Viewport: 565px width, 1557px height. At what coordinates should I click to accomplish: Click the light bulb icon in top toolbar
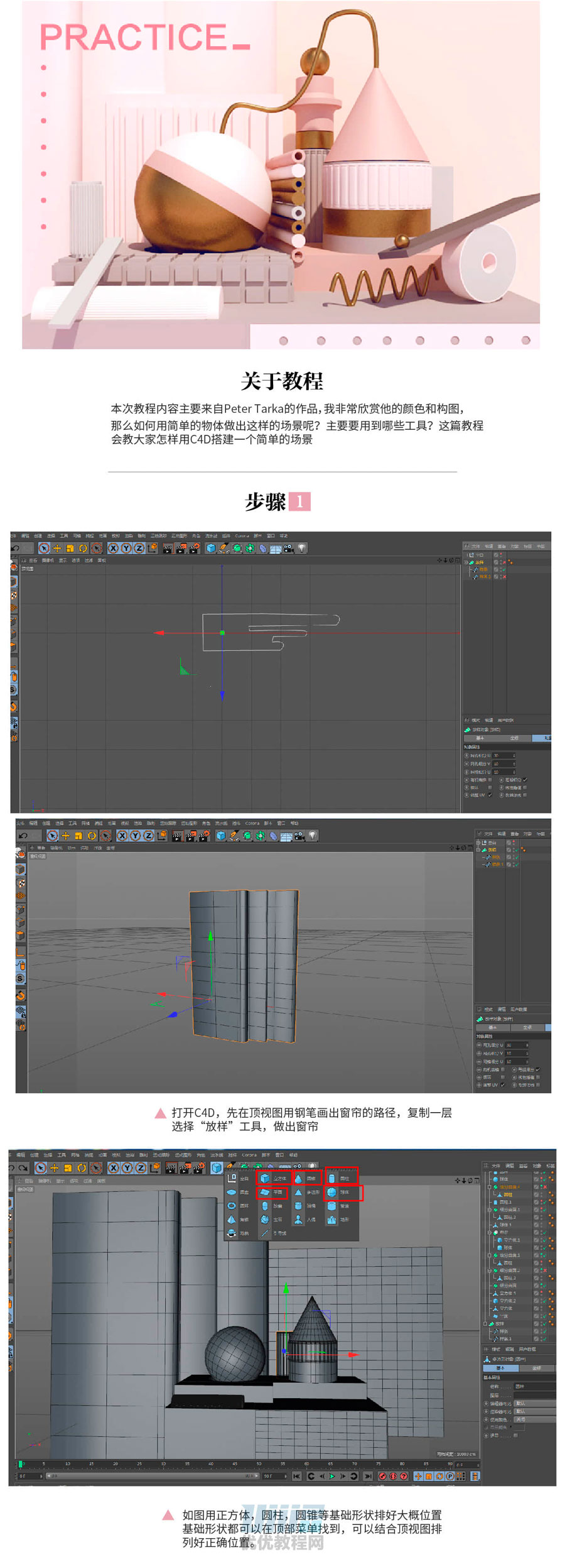302,548
